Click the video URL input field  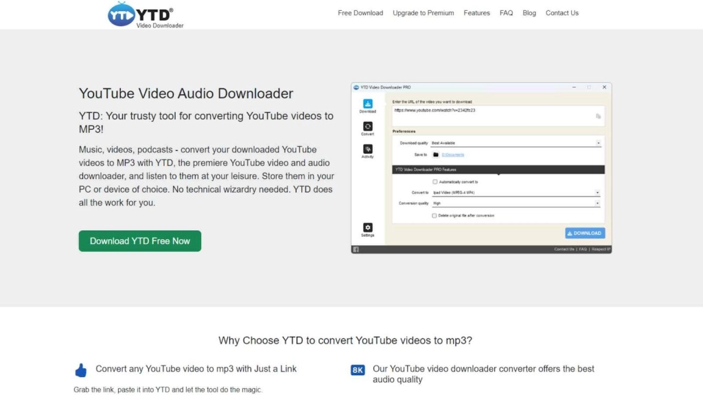498,116
